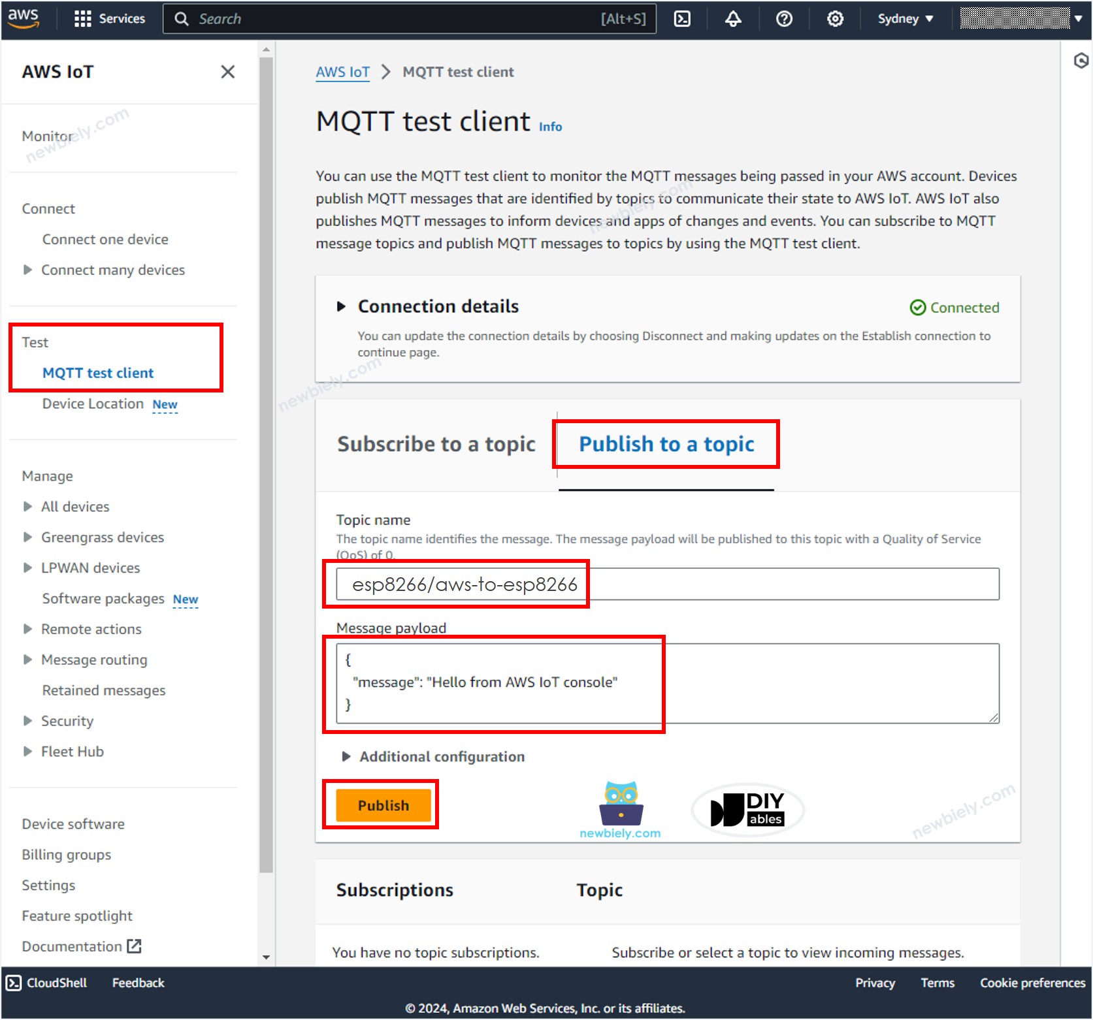Open the AWS IoT breadcrumb link
Viewport: 1093px width, 1020px height.
coord(342,72)
